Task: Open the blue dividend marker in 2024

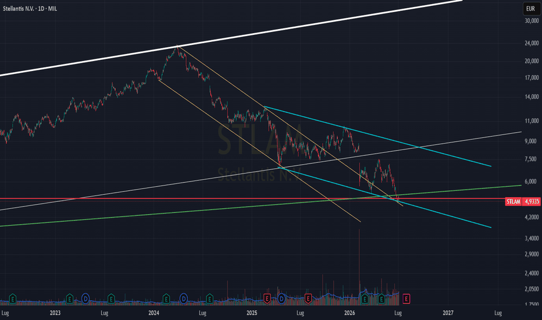Action: pos(184,298)
